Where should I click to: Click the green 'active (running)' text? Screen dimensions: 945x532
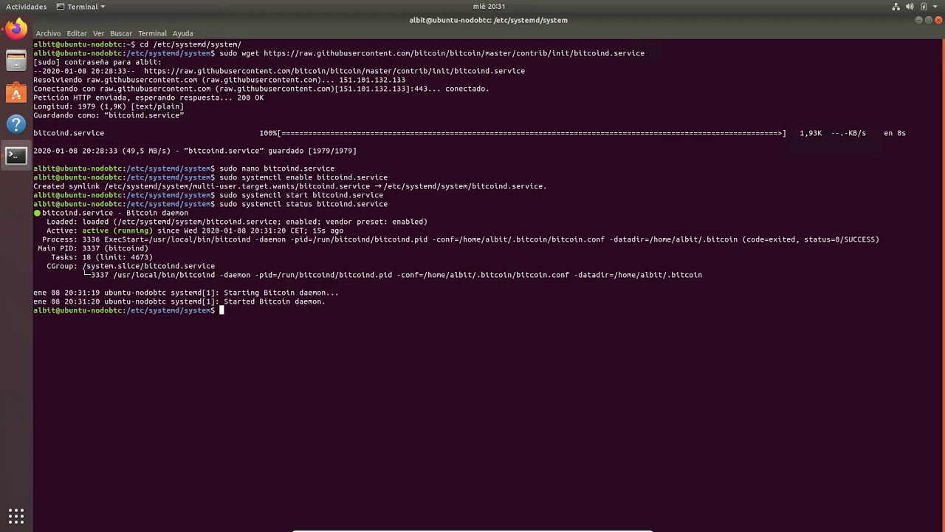tap(117, 231)
